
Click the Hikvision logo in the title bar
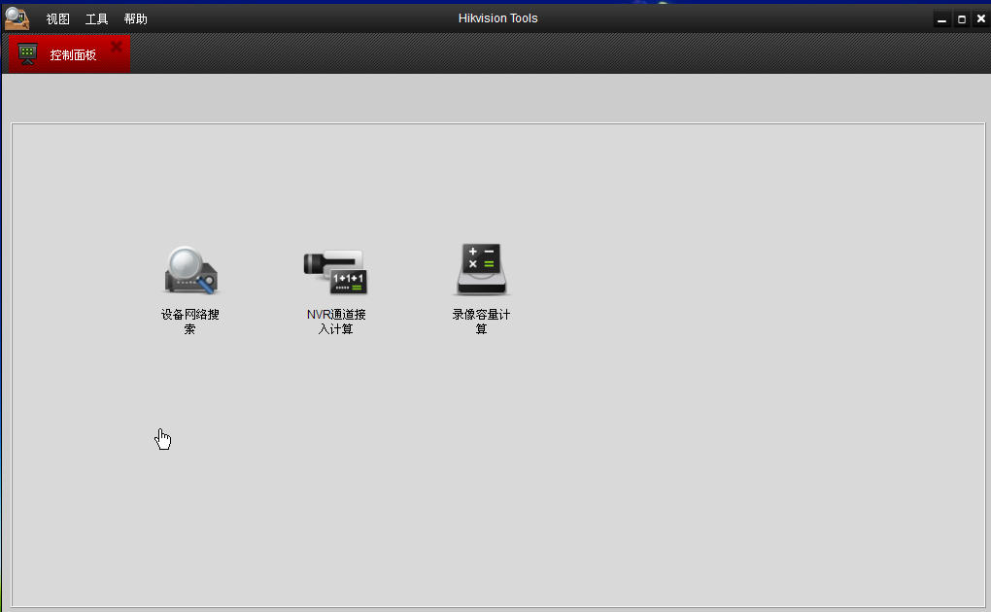pyautogui.click(x=16, y=17)
